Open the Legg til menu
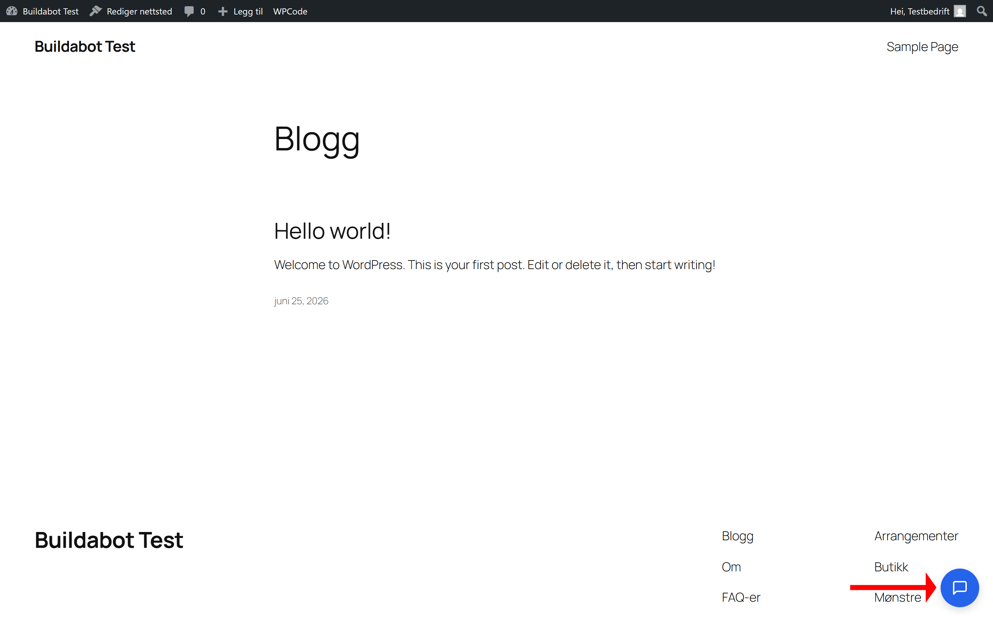 pyautogui.click(x=248, y=11)
